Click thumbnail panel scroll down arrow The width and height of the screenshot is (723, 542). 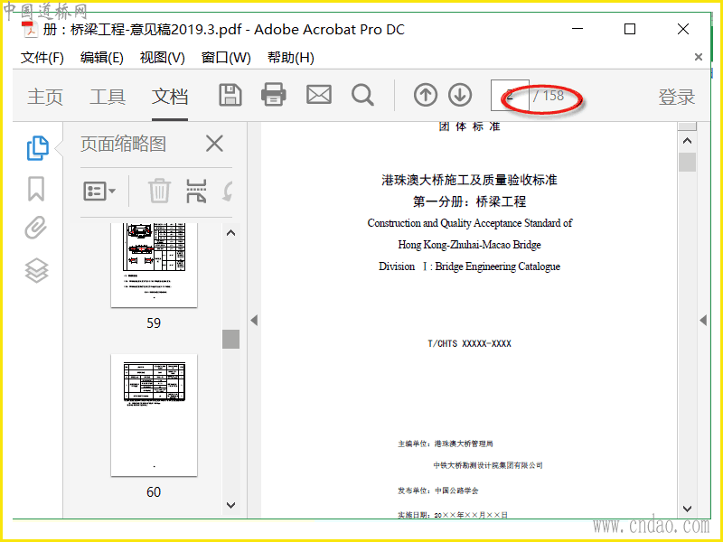231,505
